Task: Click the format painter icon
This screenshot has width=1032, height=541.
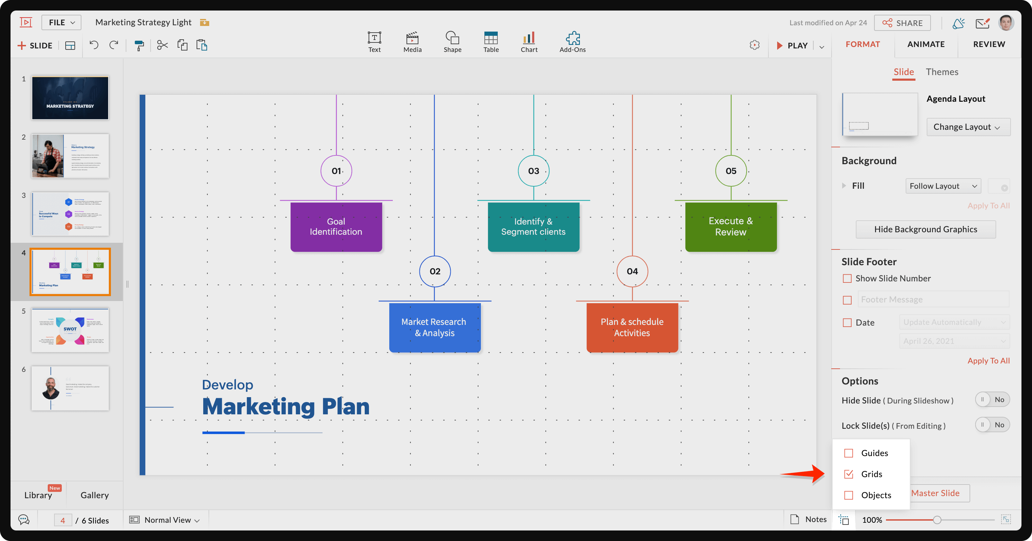Action: tap(139, 45)
